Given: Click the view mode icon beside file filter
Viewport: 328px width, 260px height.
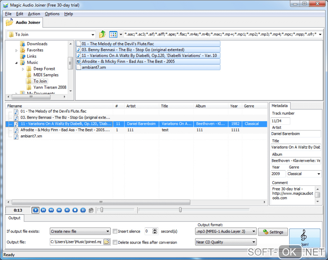Looking at the screenshot, I should tap(113, 34).
